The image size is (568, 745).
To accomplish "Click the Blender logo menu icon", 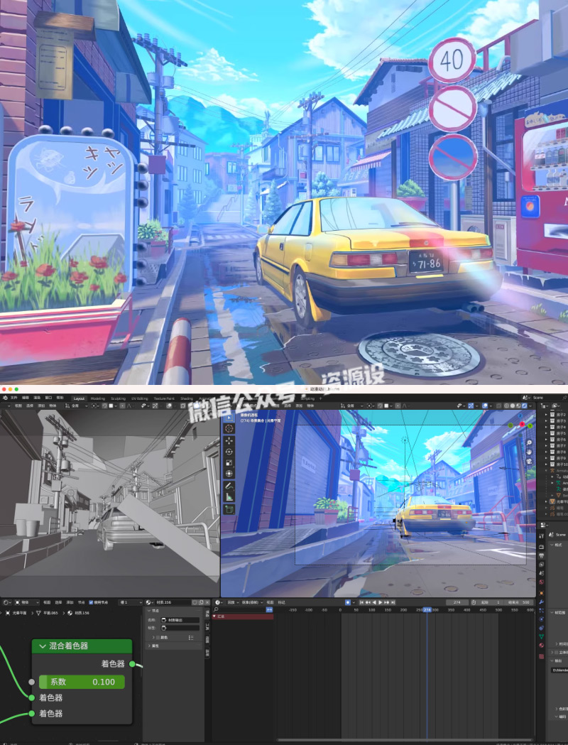I will click(x=5, y=398).
